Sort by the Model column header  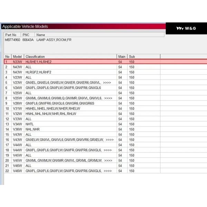click(x=17, y=57)
